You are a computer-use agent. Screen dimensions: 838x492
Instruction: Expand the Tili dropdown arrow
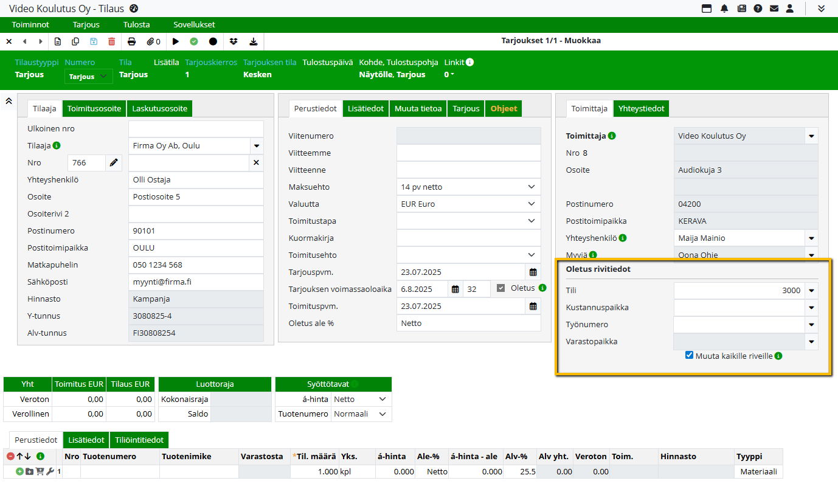pos(811,291)
